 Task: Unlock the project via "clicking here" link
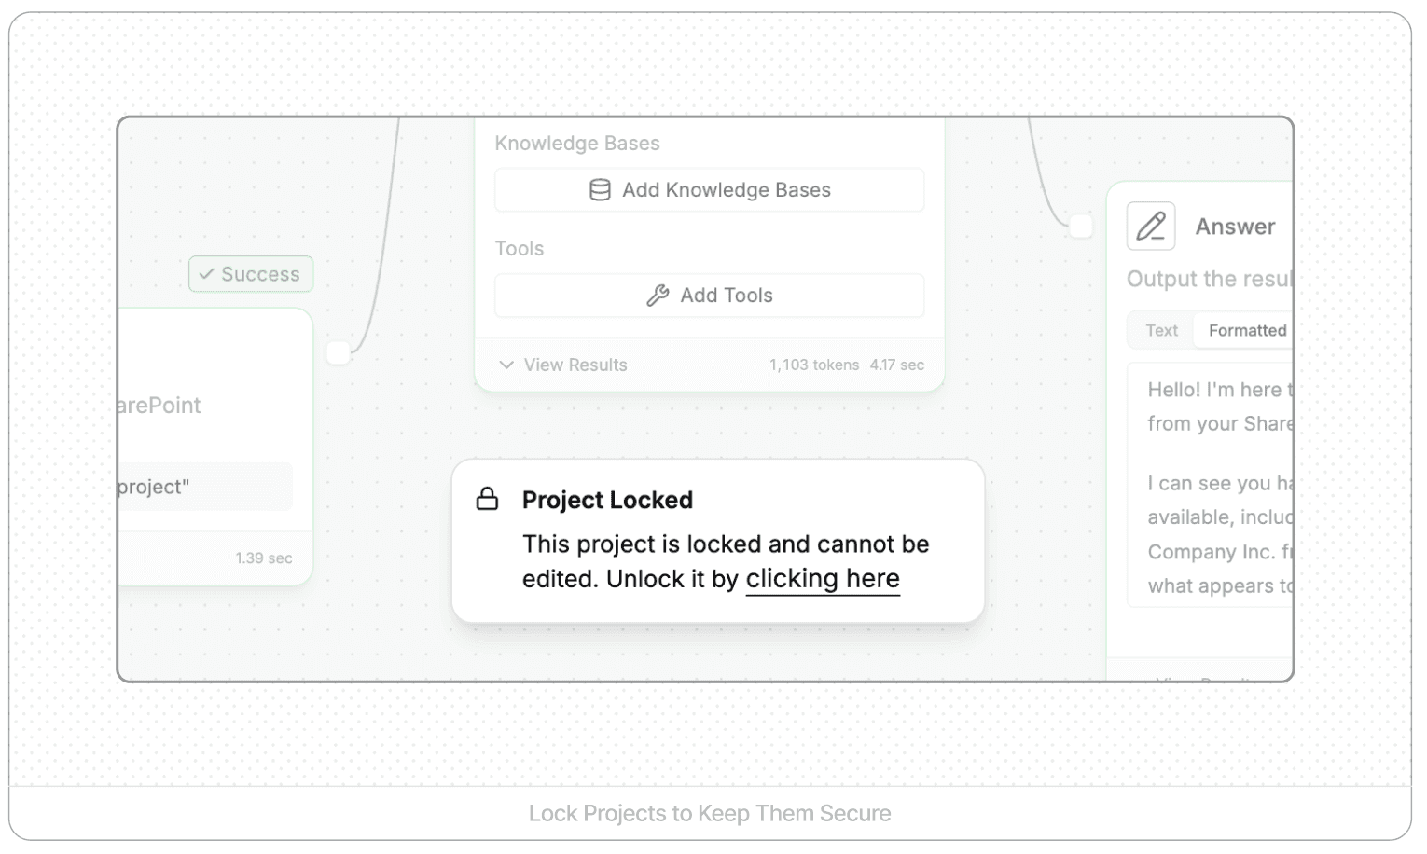[x=823, y=579]
